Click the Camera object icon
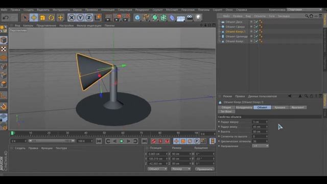This screenshot has height=184, width=327. pos(190,18)
